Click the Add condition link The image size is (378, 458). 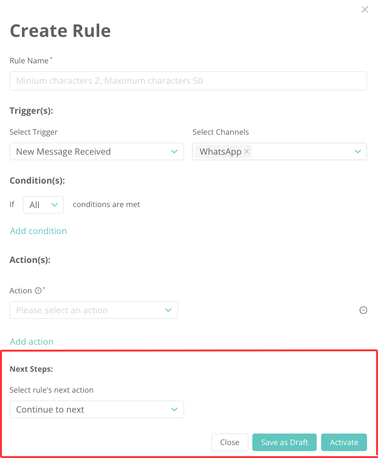38,231
